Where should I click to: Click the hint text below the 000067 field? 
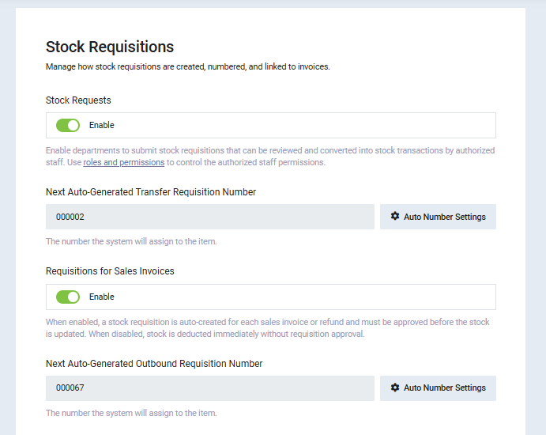pos(131,413)
